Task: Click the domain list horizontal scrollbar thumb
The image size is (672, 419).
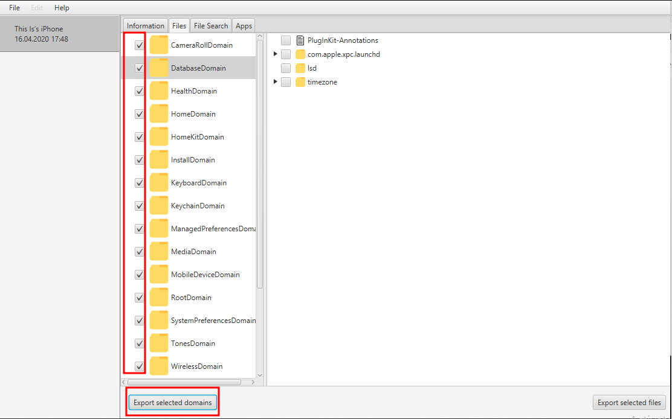Action: coord(184,382)
